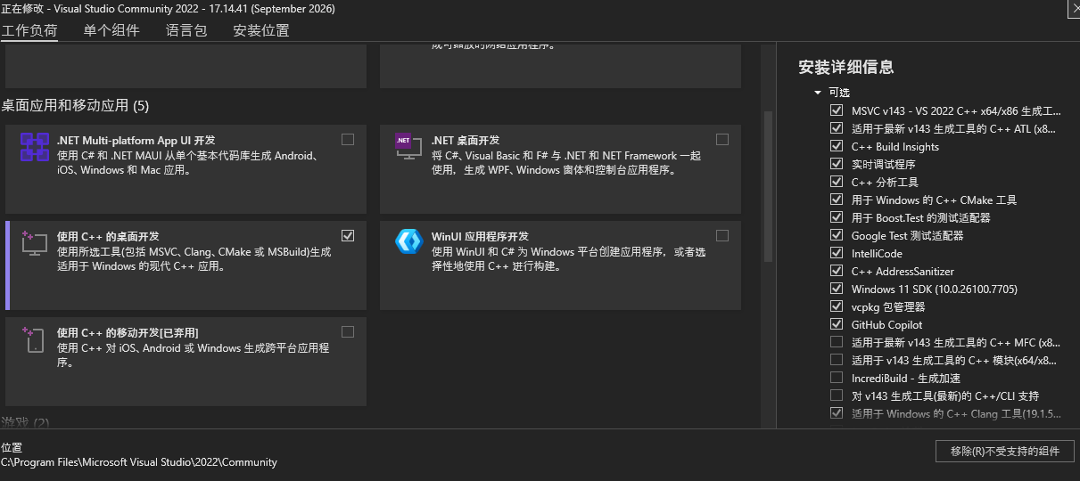This screenshot has width=1080, height=481.
Task: Click the WinUI 应用程序开发 workload icon
Action: tap(408, 242)
